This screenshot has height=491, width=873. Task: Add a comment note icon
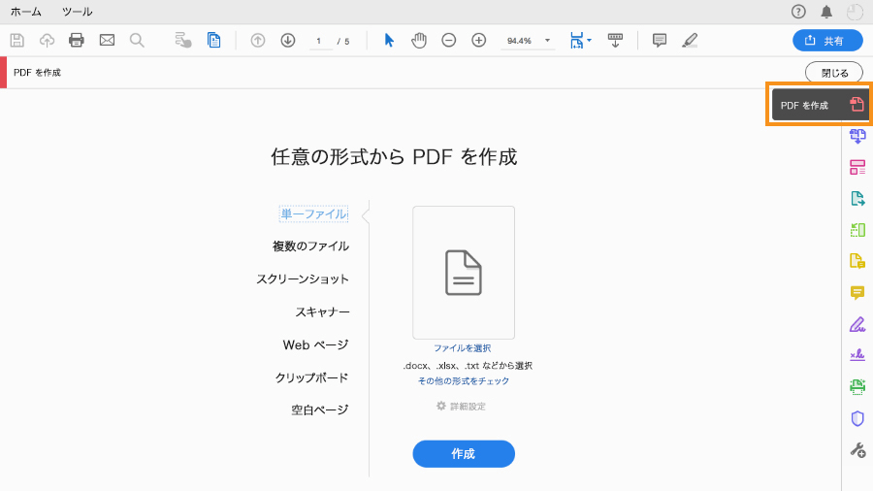pyautogui.click(x=660, y=40)
